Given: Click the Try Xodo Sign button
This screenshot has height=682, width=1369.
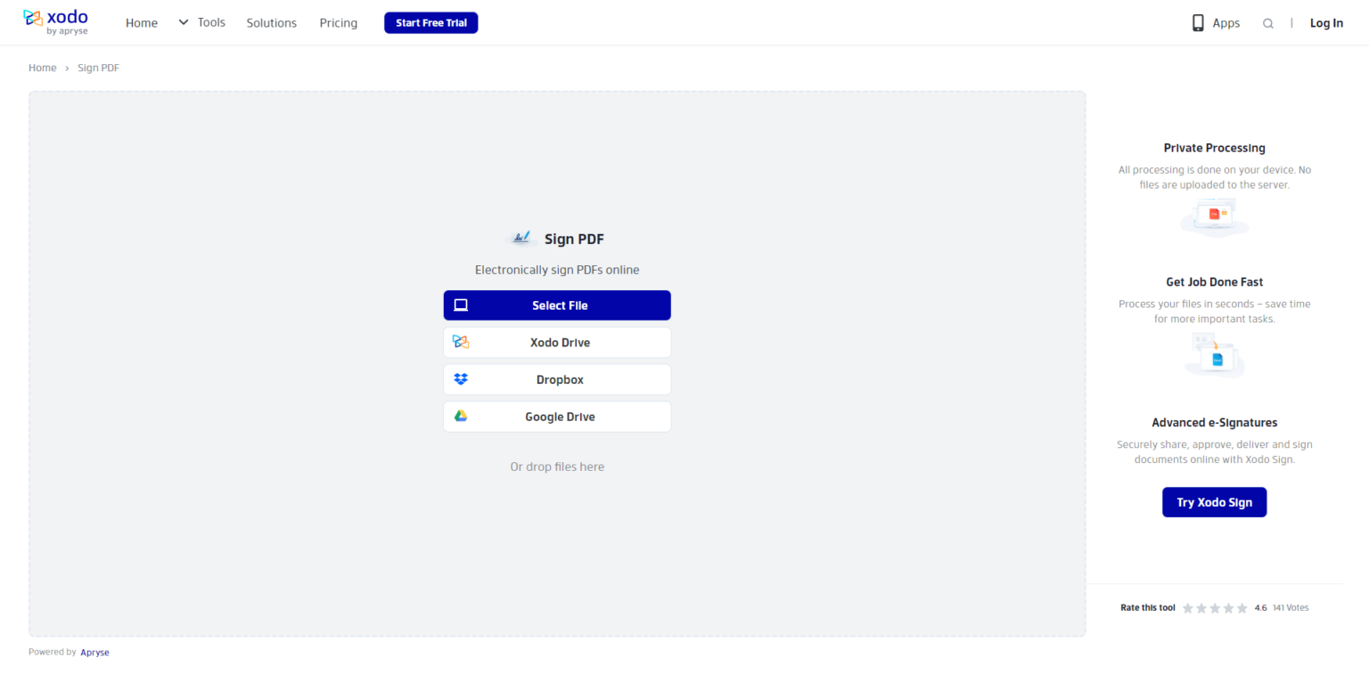Looking at the screenshot, I should [1214, 501].
